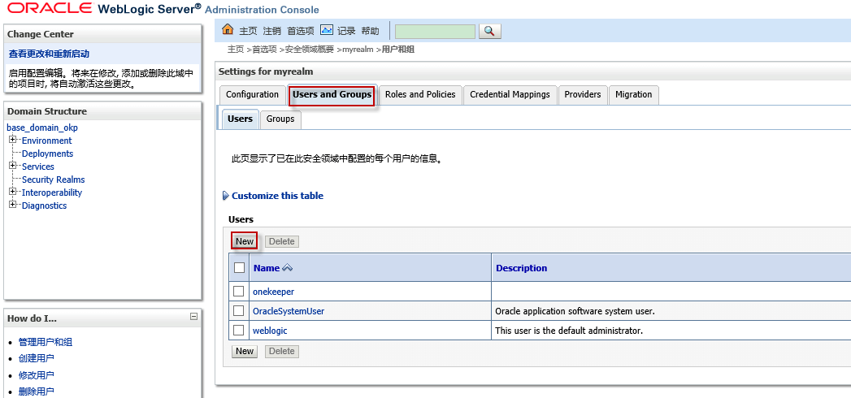Click Delete button above users table

coord(282,241)
